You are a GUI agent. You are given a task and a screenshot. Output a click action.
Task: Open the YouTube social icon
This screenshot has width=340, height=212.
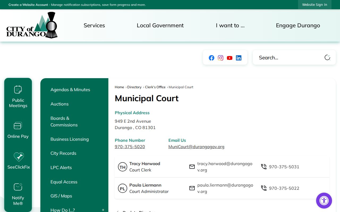(x=230, y=58)
